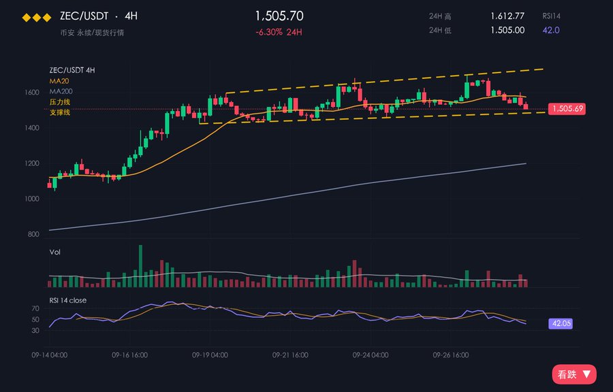613x392 pixels.
Task: Click the RSI 30 level label
Action: (35, 331)
